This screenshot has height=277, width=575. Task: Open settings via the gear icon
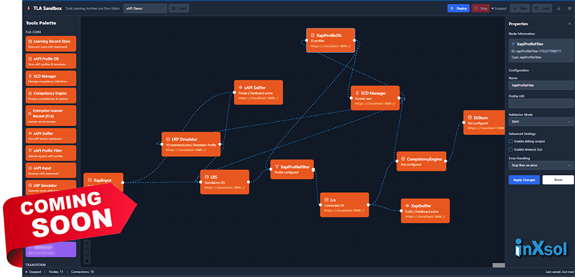[570, 8]
